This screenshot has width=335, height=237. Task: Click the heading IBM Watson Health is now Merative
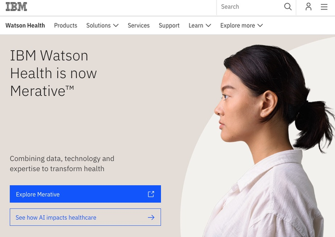pos(53,73)
